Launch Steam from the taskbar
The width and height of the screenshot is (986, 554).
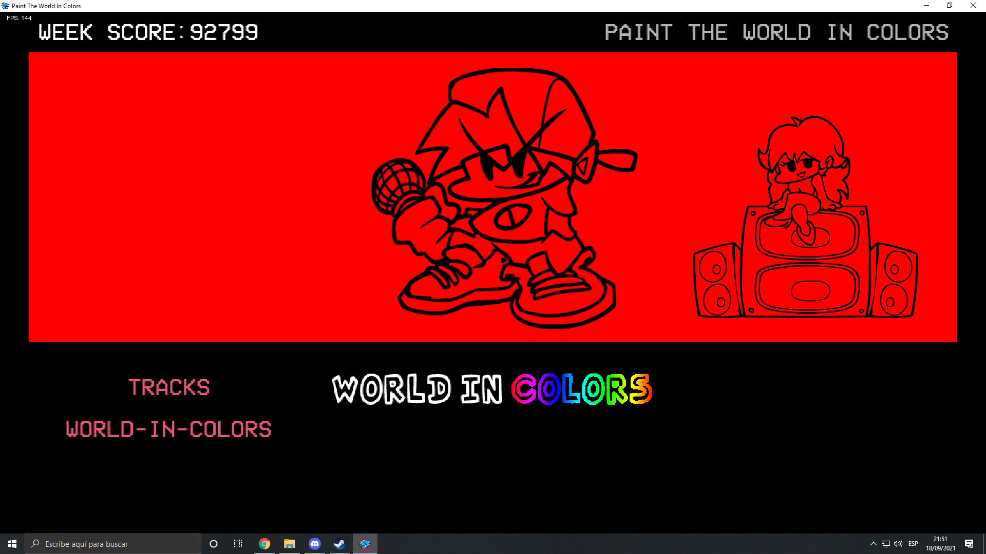339,543
